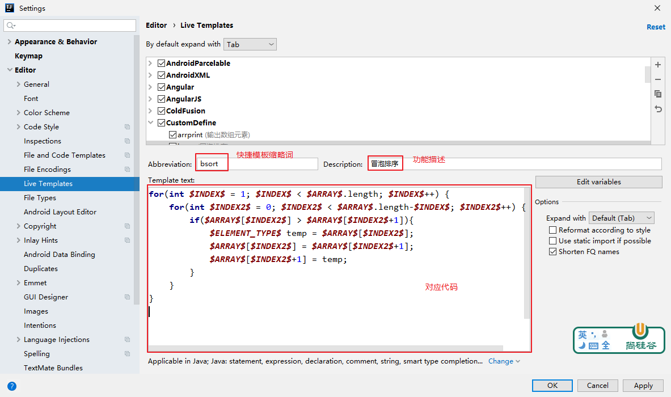The image size is (671, 397).
Task: Enable Reformat according to style
Action: tap(552, 230)
